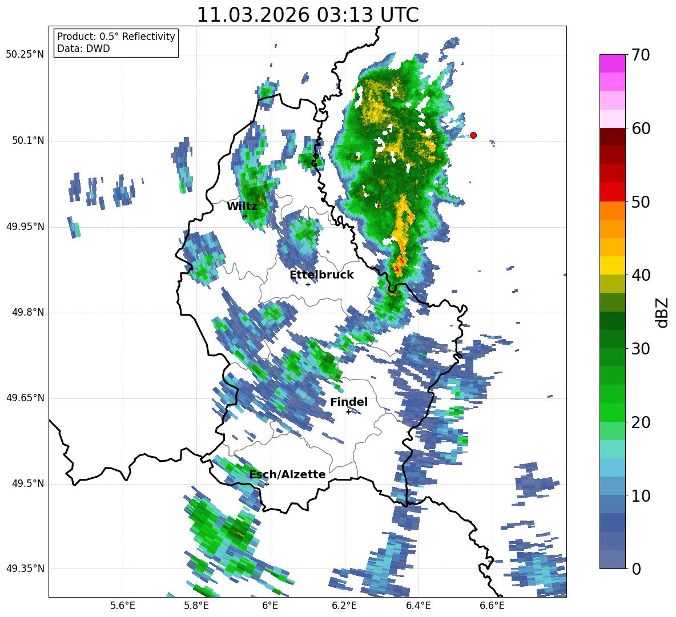The height and width of the screenshot is (617, 676).
Task: Click the Ettelbruck city label
Action: point(321,275)
